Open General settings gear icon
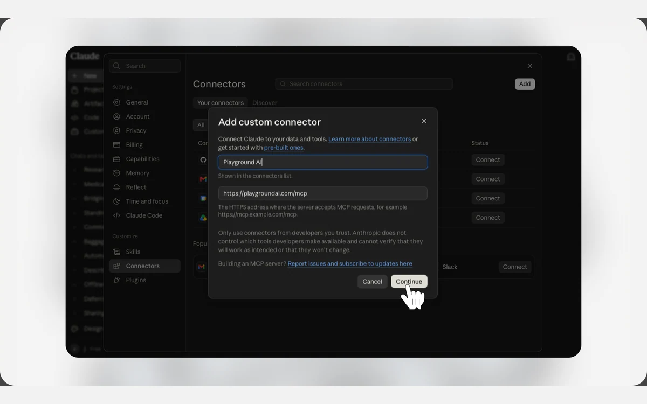Viewport: 647px width, 404px height. (116, 102)
